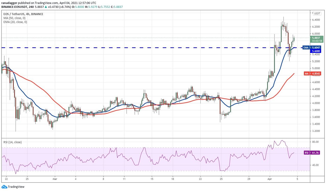Image resolution: width=326 pixels, height=191 pixels.
Task: Select the 5.6000 horizontal line price label
Action: tap(317, 51)
